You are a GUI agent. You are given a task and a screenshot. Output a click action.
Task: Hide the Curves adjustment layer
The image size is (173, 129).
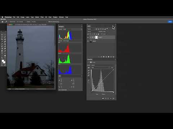[88, 37]
